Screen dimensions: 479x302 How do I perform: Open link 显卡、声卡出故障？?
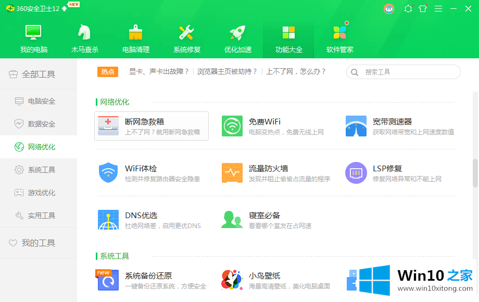[x=159, y=72]
